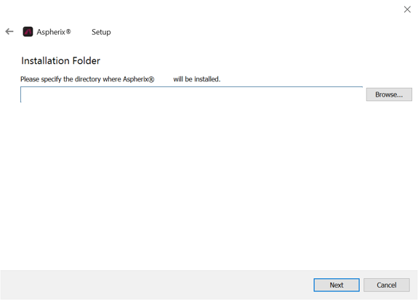Click the 'will be installed.' text
The height and width of the screenshot is (300, 418).
197,79
